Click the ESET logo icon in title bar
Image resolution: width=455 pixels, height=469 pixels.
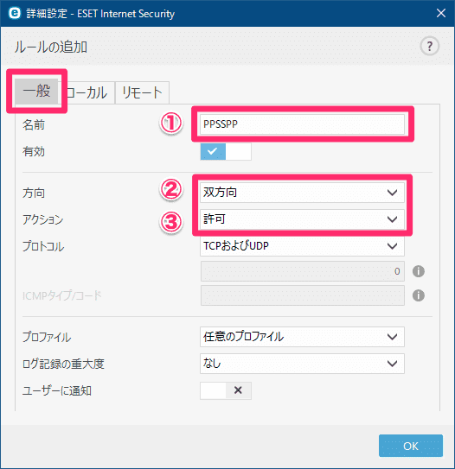(x=14, y=13)
